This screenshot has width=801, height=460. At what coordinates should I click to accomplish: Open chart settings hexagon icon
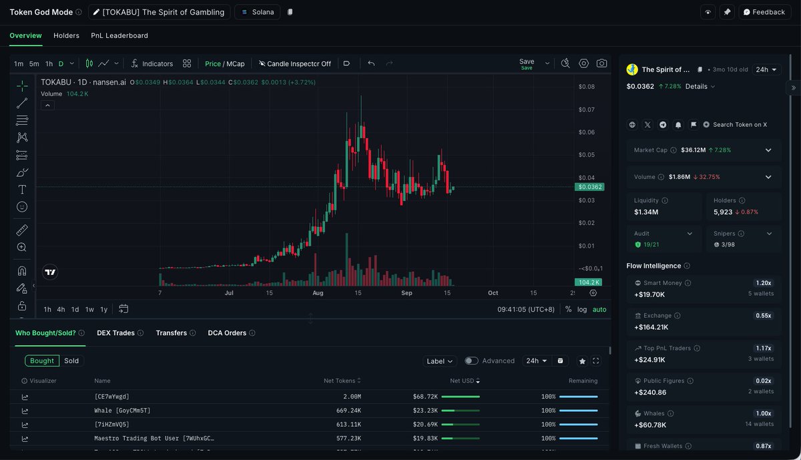coord(584,63)
